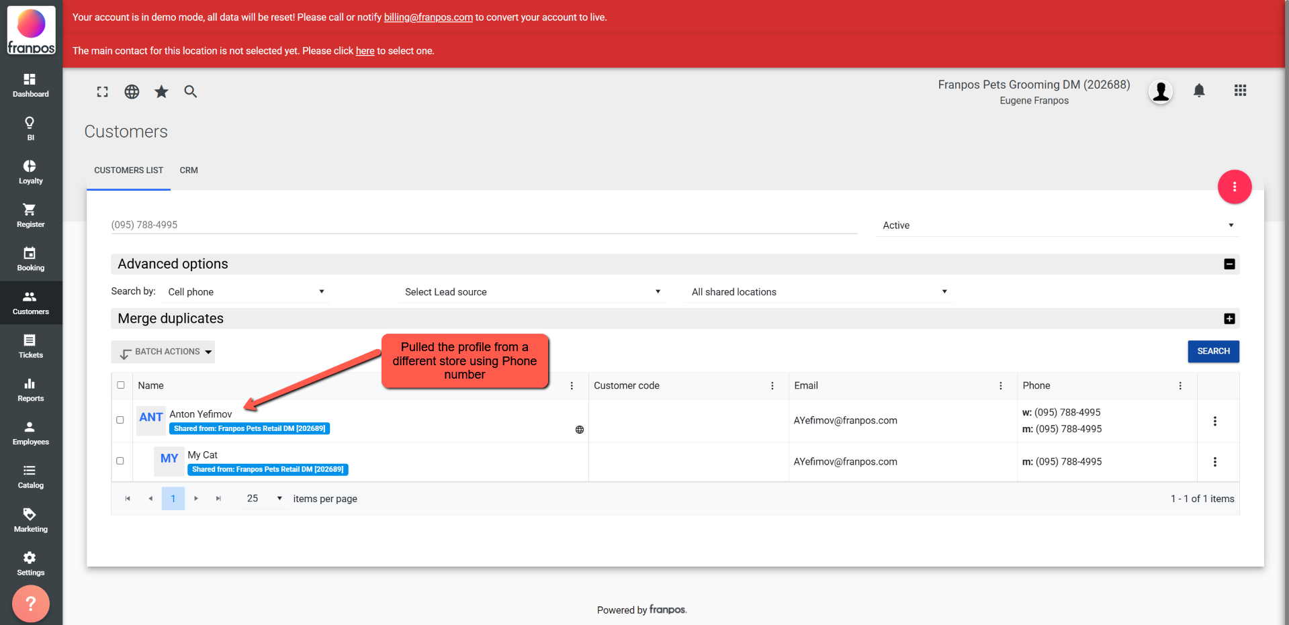1289x625 pixels.
Task: Open the user profile avatar
Action: [x=1161, y=91]
